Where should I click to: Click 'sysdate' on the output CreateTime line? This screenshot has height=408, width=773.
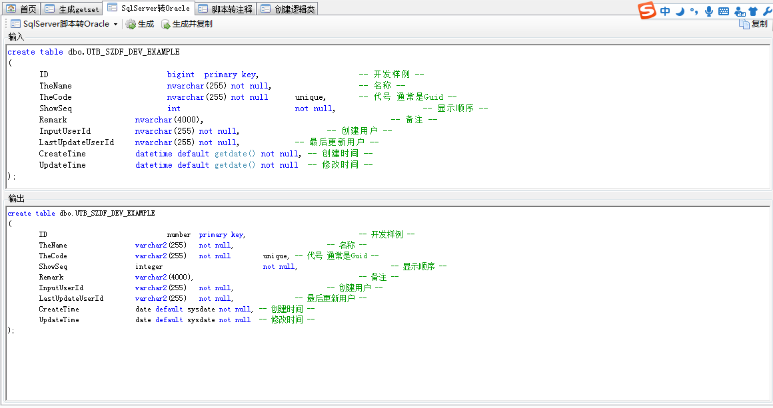point(201,309)
